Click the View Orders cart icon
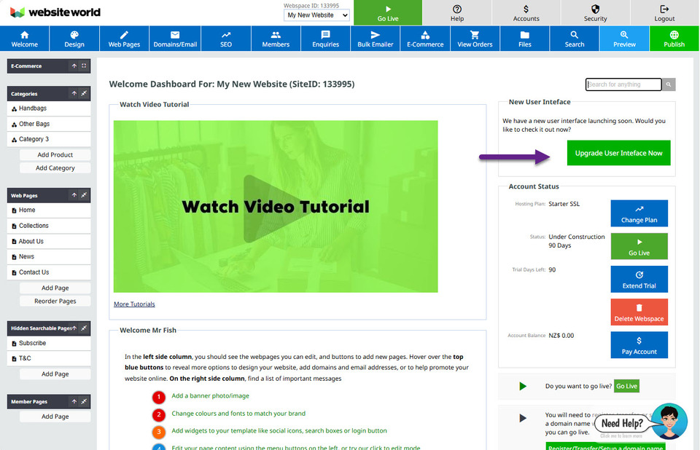Viewport: 700px width, 450px height. pyautogui.click(x=475, y=34)
